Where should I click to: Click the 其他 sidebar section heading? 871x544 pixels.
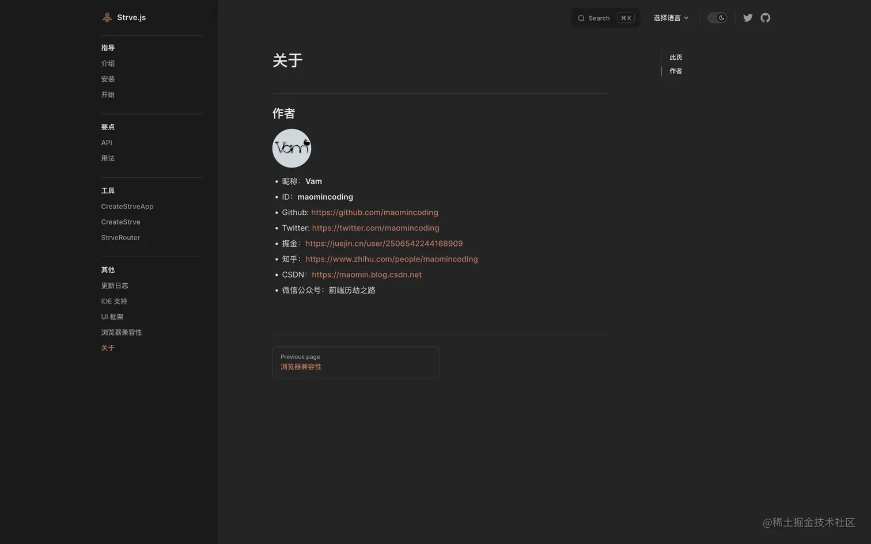pyautogui.click(x=108, y=270)
